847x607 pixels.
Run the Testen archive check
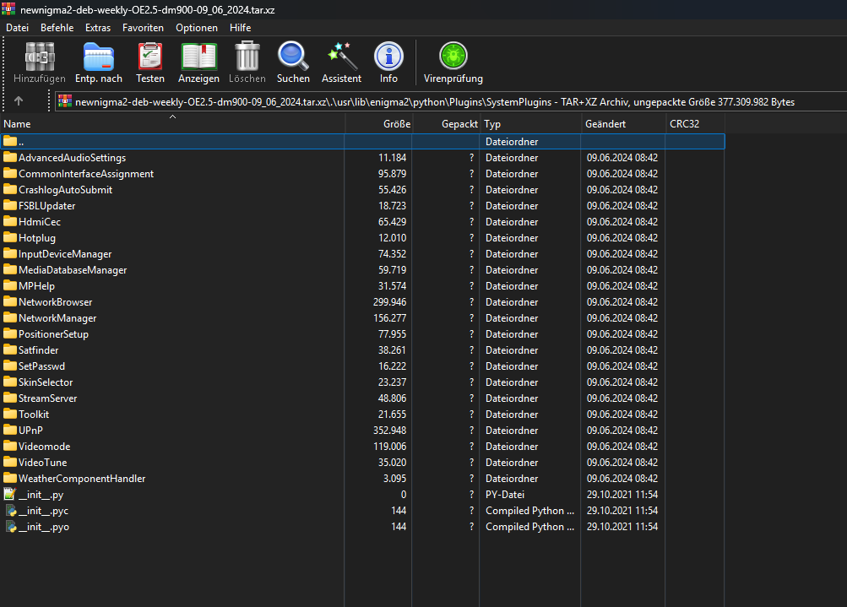150,57
